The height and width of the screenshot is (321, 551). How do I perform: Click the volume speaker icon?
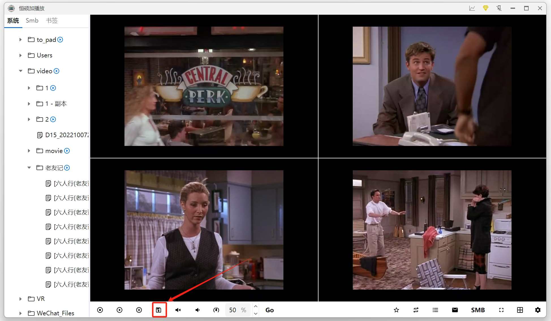coord(197,310)
